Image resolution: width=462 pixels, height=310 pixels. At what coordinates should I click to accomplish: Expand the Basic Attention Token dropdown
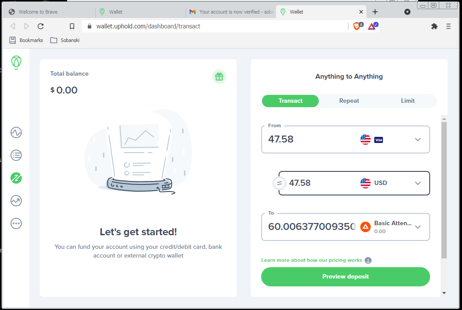coord(418,227)
